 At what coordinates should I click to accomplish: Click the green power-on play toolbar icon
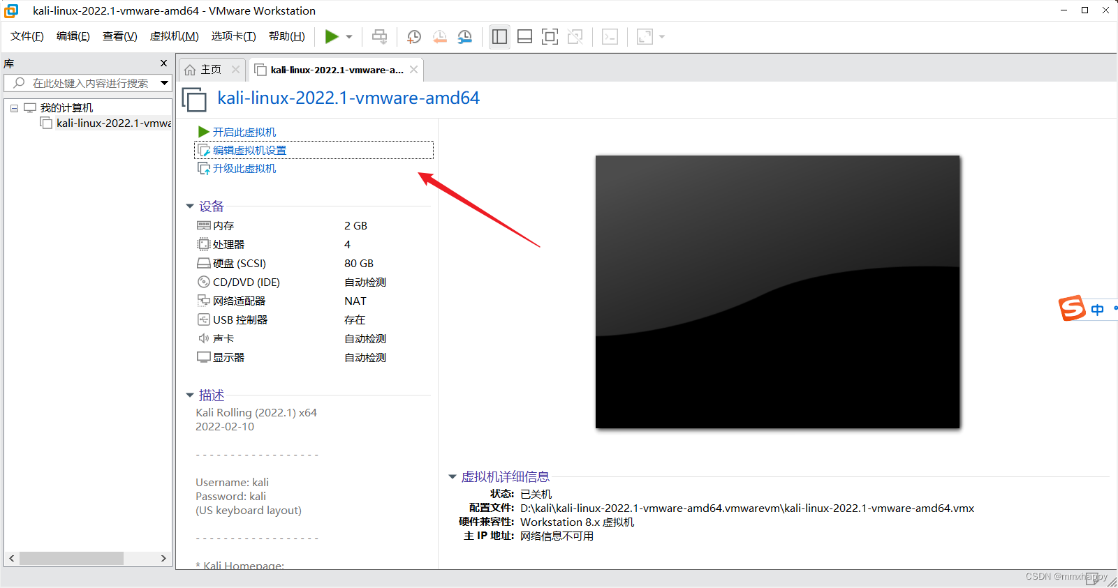coord(332,37)
